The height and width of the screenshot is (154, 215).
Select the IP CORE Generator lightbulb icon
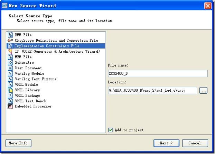(x=10, y=51)
